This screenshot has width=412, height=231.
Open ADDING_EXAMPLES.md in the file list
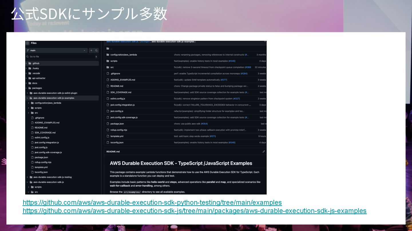[123, 80]
